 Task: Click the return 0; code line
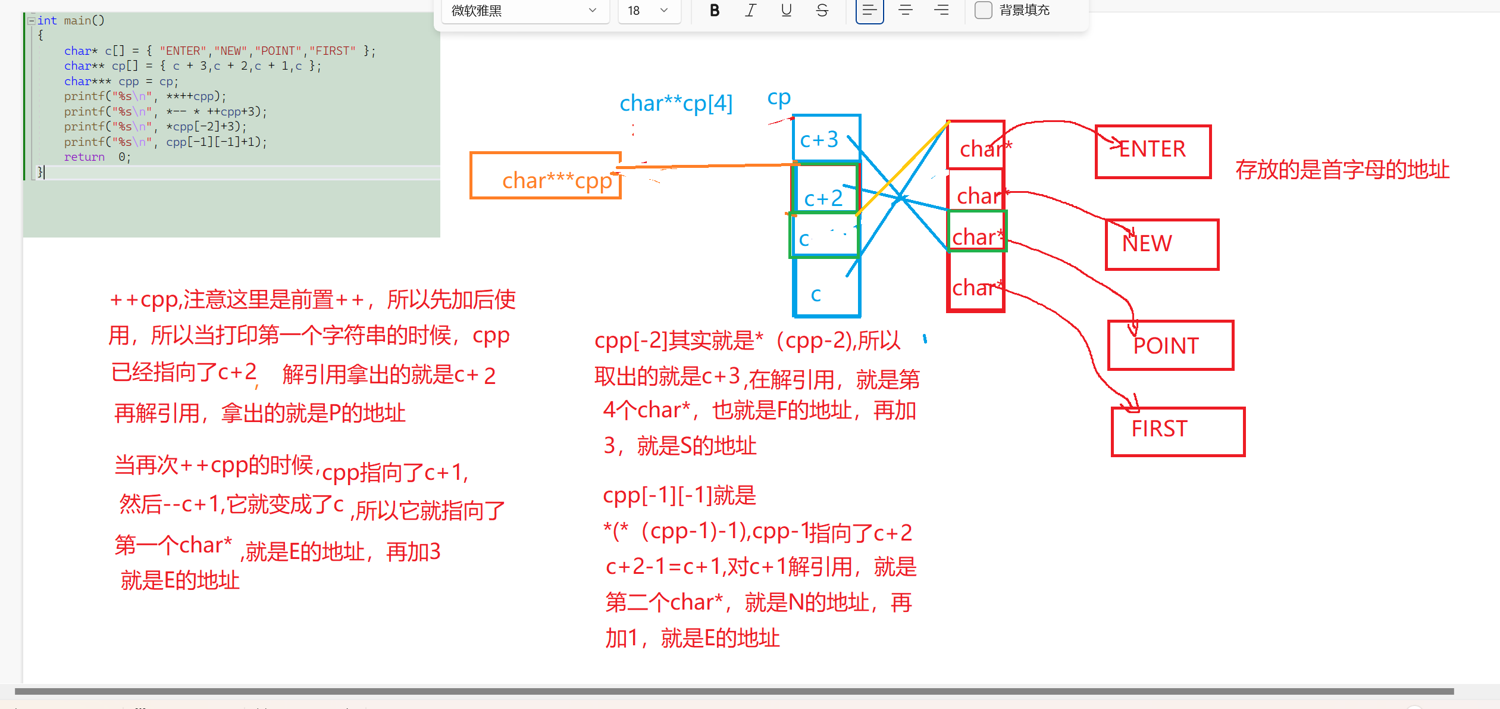point(98,157)
